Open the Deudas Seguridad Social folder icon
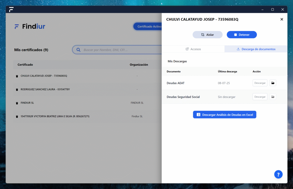The image size is (293, 189). [273, 97]
